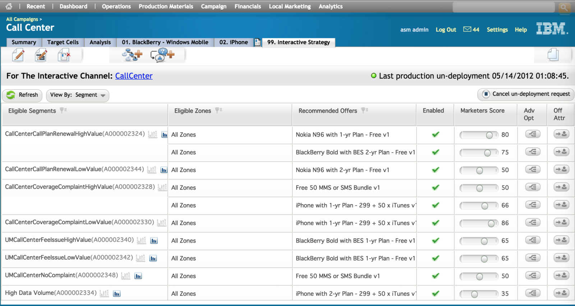Click the add segments toolbar icon
The image size is (575, 306).
(x=132, y=55)
